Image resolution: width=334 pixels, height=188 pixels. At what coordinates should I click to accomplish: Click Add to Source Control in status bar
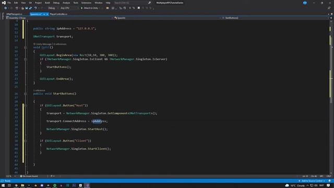tap(312, 181)
